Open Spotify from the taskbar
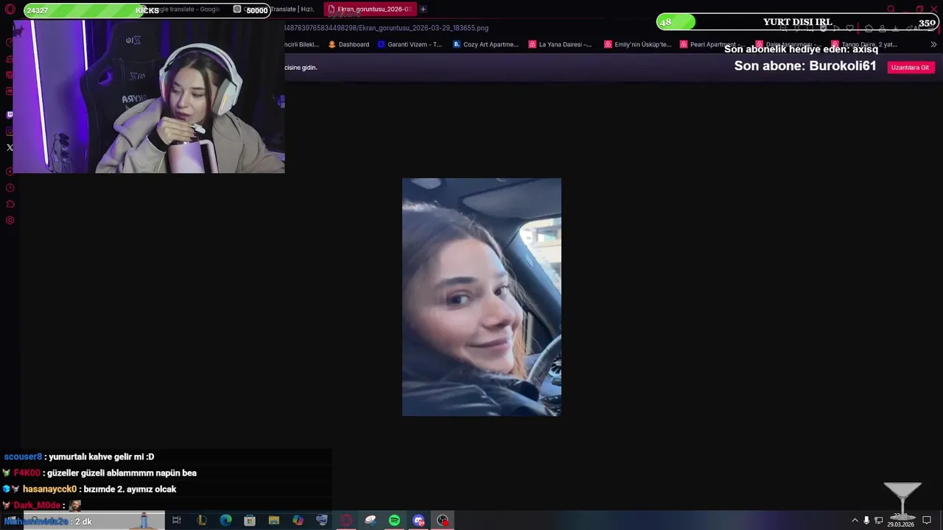Image resolution: width=943 pixels, height=530 pixels. tap(394, 520)
